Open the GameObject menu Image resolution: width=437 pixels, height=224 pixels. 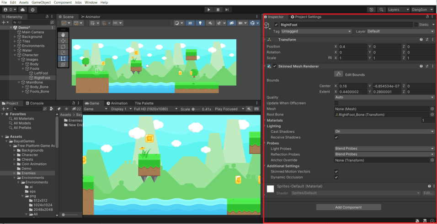[x=41, y=2]
